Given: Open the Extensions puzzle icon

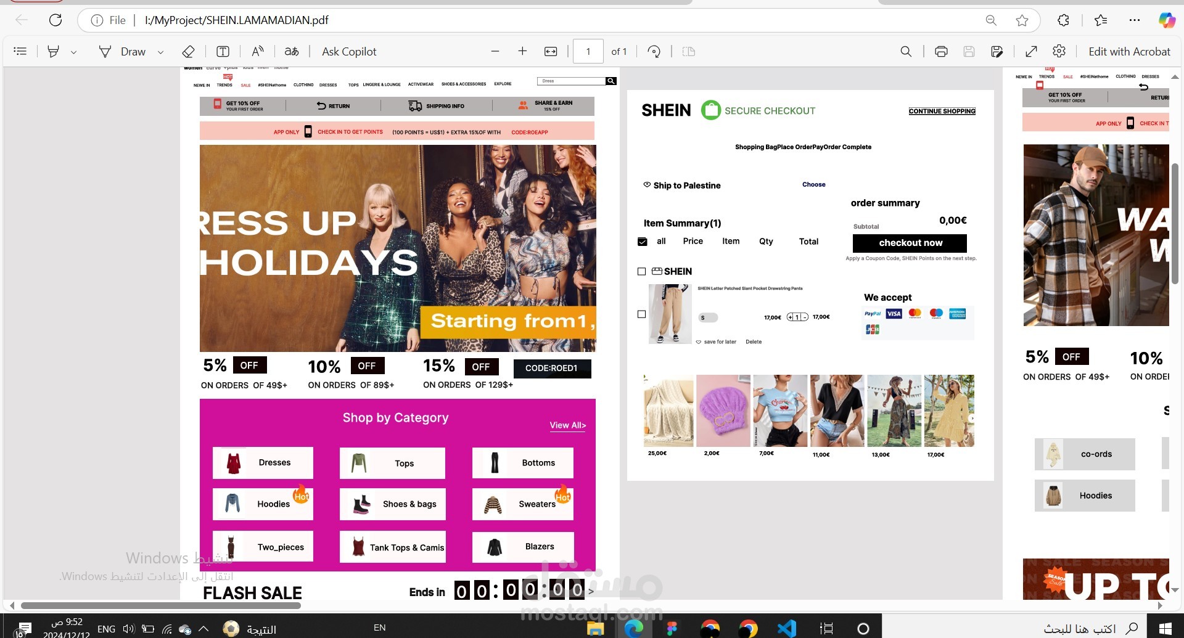Looking at the screenshot, I should [1063, 20].
